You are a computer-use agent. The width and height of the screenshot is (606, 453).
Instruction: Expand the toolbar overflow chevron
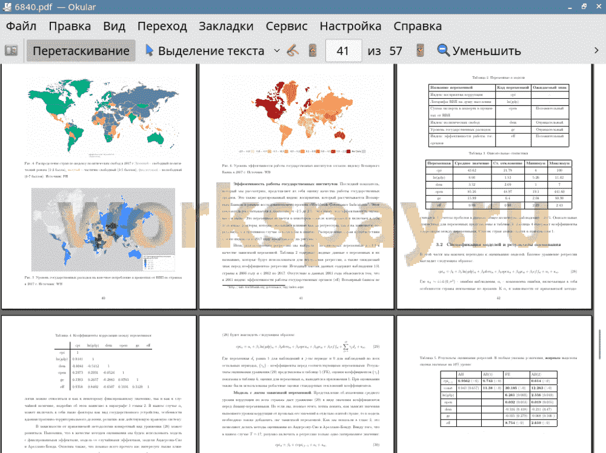coord(596,51)
